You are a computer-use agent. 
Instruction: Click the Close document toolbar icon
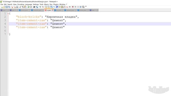point(12,7)
